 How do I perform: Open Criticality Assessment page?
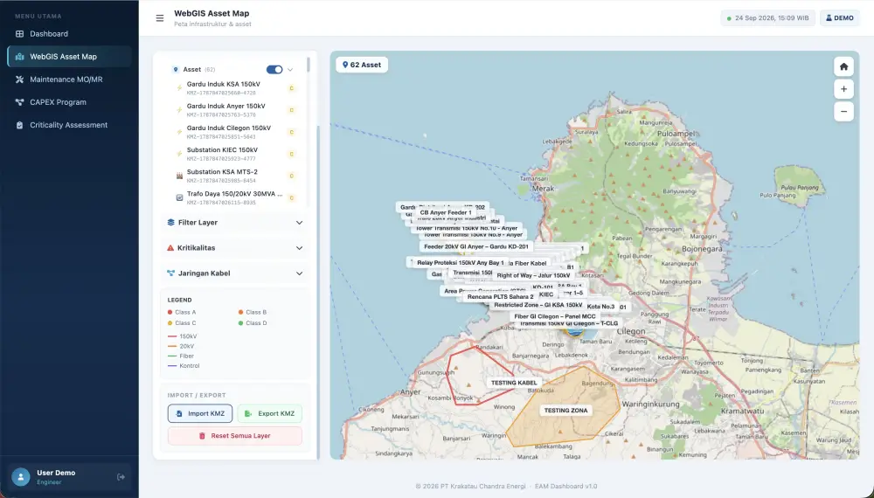point(70,125)
